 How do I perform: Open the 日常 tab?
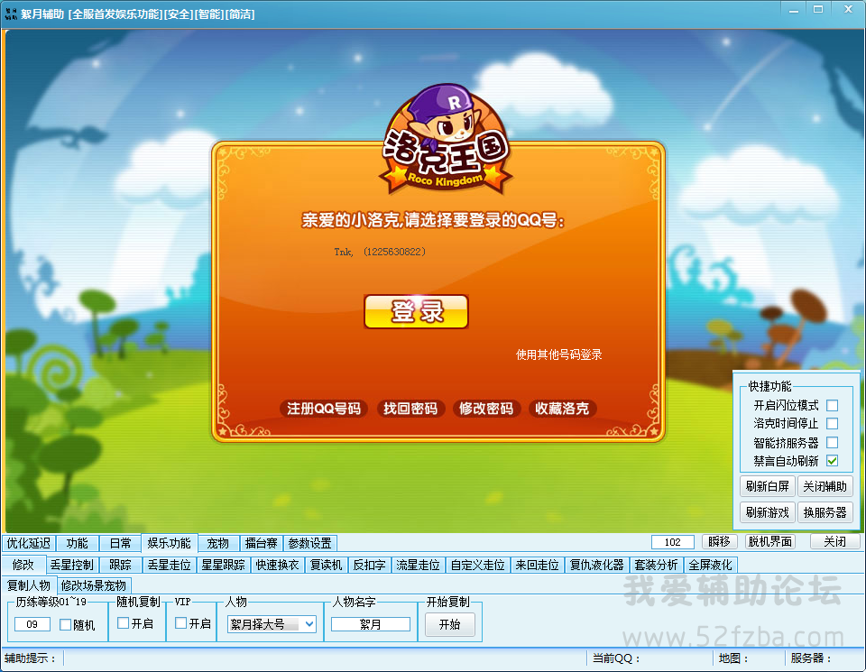click(120, 543)
